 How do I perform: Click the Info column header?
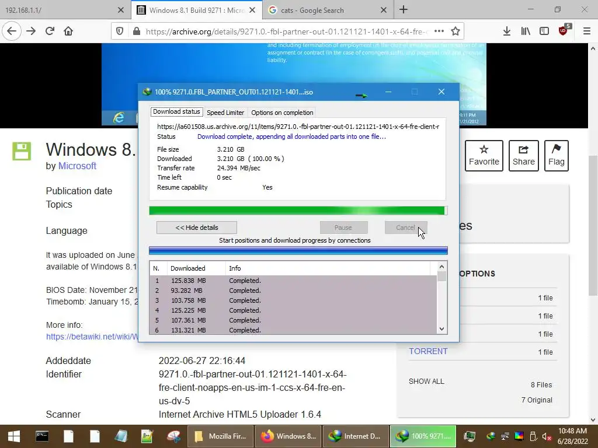point(328,268)
